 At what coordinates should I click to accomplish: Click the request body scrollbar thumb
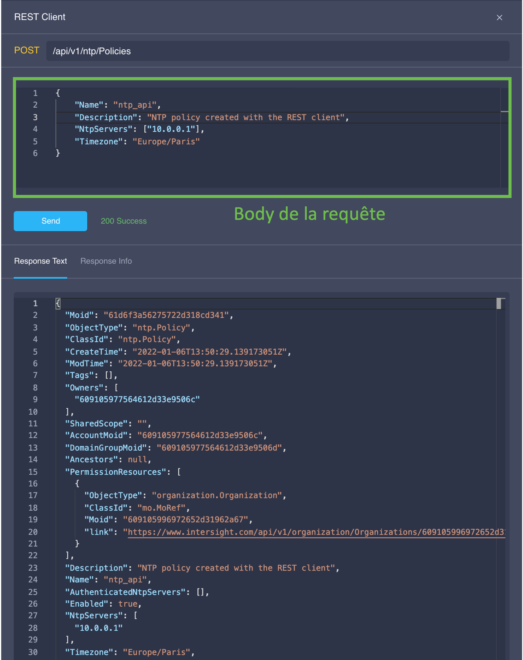(x=504, y=111)
